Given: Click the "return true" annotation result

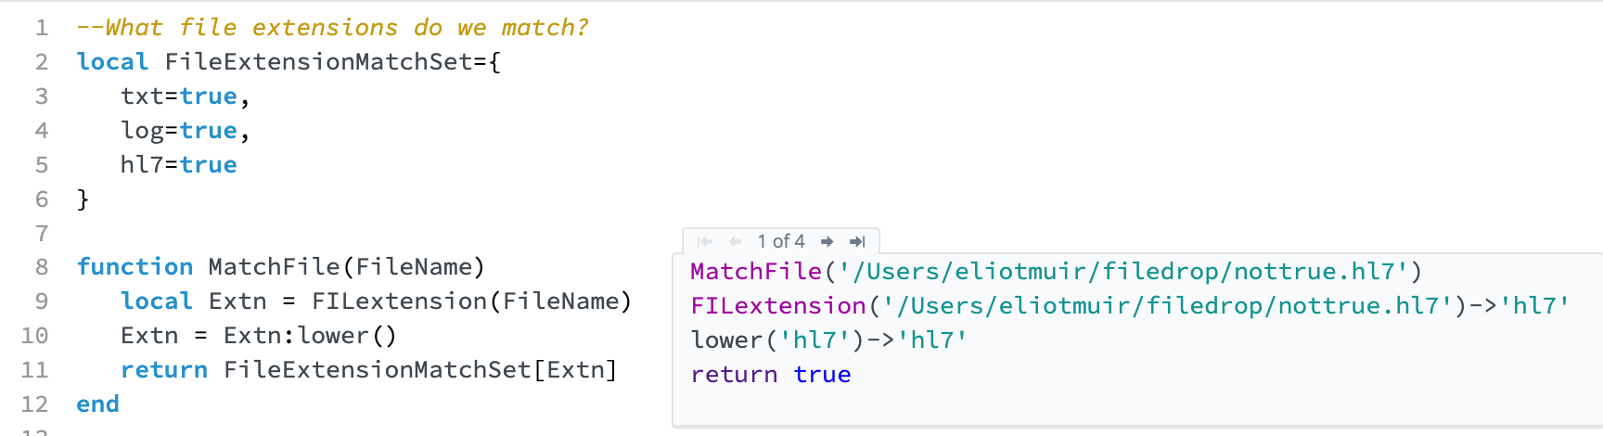Looking at the screenshot, I should [770, 375].
